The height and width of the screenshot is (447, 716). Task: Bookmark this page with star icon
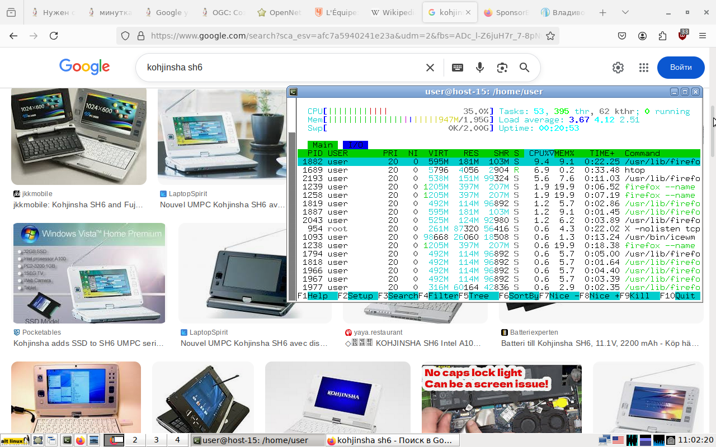click(x=550, y=36)
